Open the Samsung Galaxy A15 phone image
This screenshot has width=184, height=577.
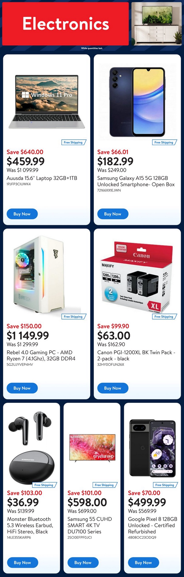click(x=137, y=102)
